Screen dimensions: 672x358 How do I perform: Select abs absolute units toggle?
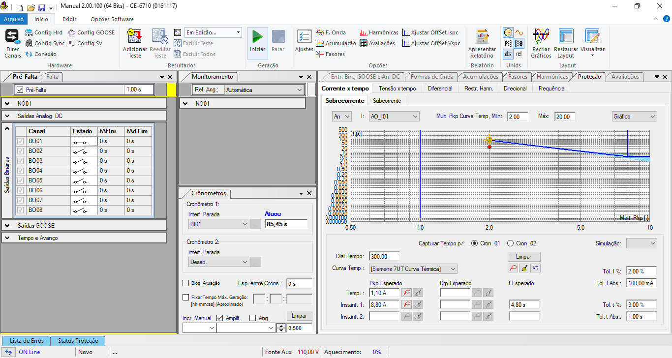508,54
